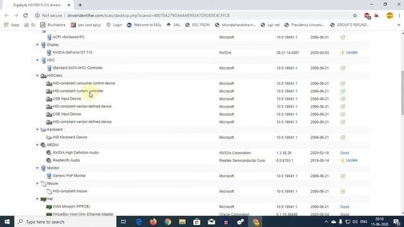Click the Mouse category icon
The image size is (404, 227).
(44, 183)
